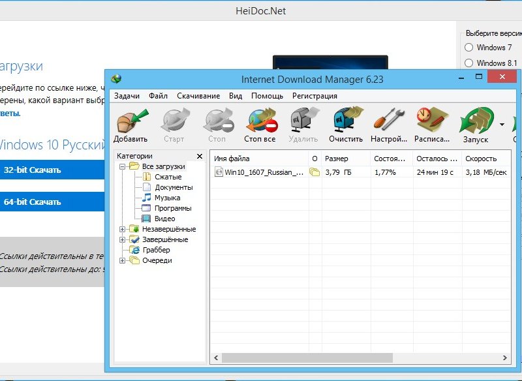Screen dimensions: 522x381
Task: Click the file icon next to Win10_1607_Russian
Action: [219, 172]
